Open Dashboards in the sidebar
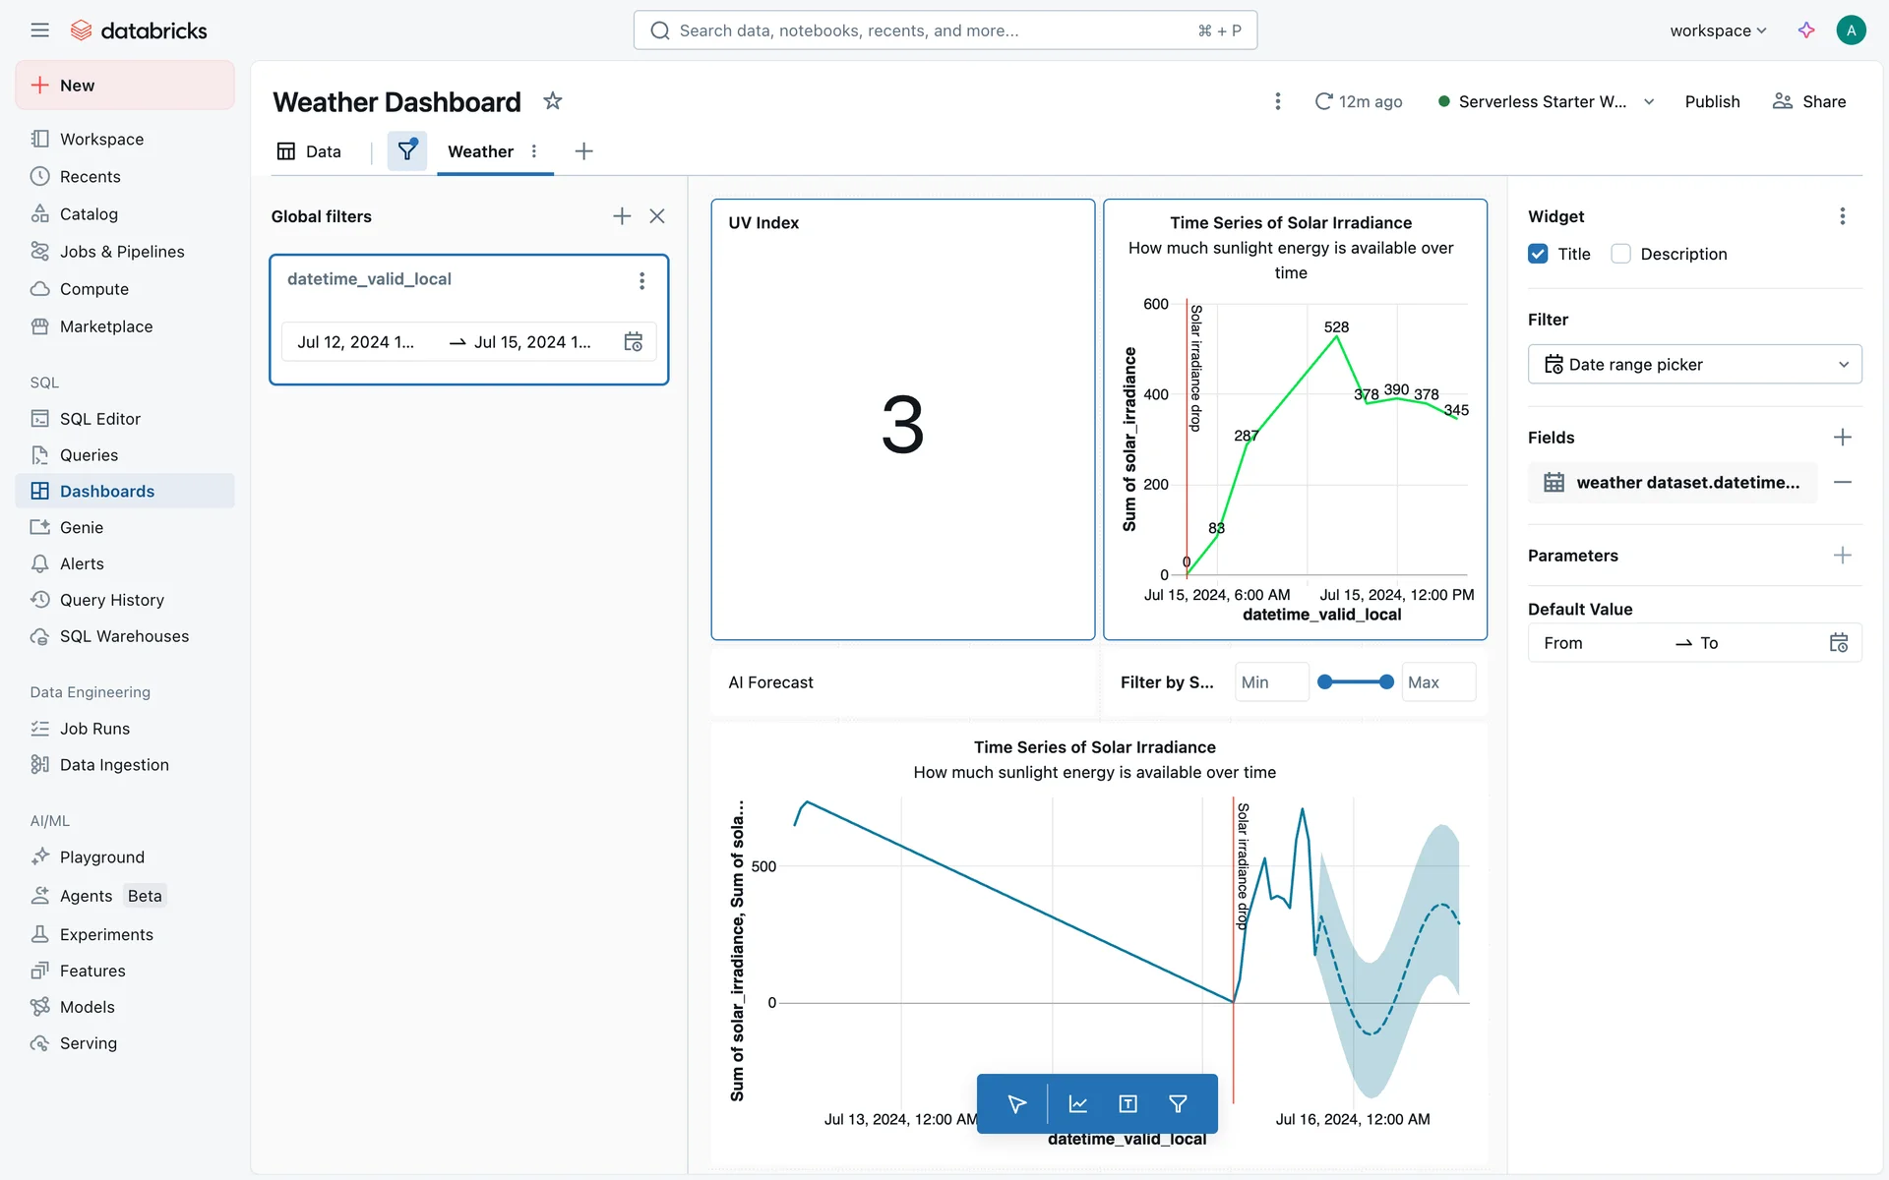 coord(107,491)
